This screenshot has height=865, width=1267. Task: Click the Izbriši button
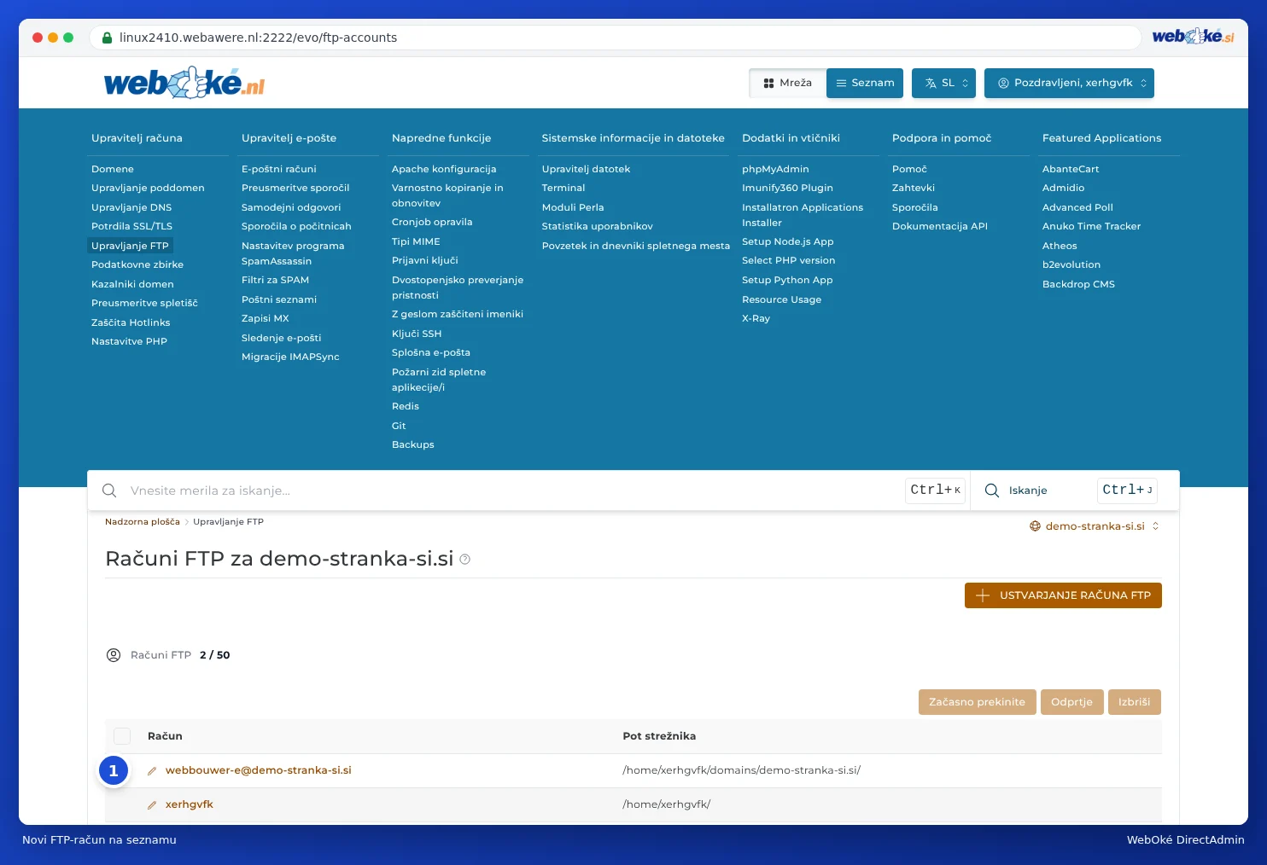1134,702
